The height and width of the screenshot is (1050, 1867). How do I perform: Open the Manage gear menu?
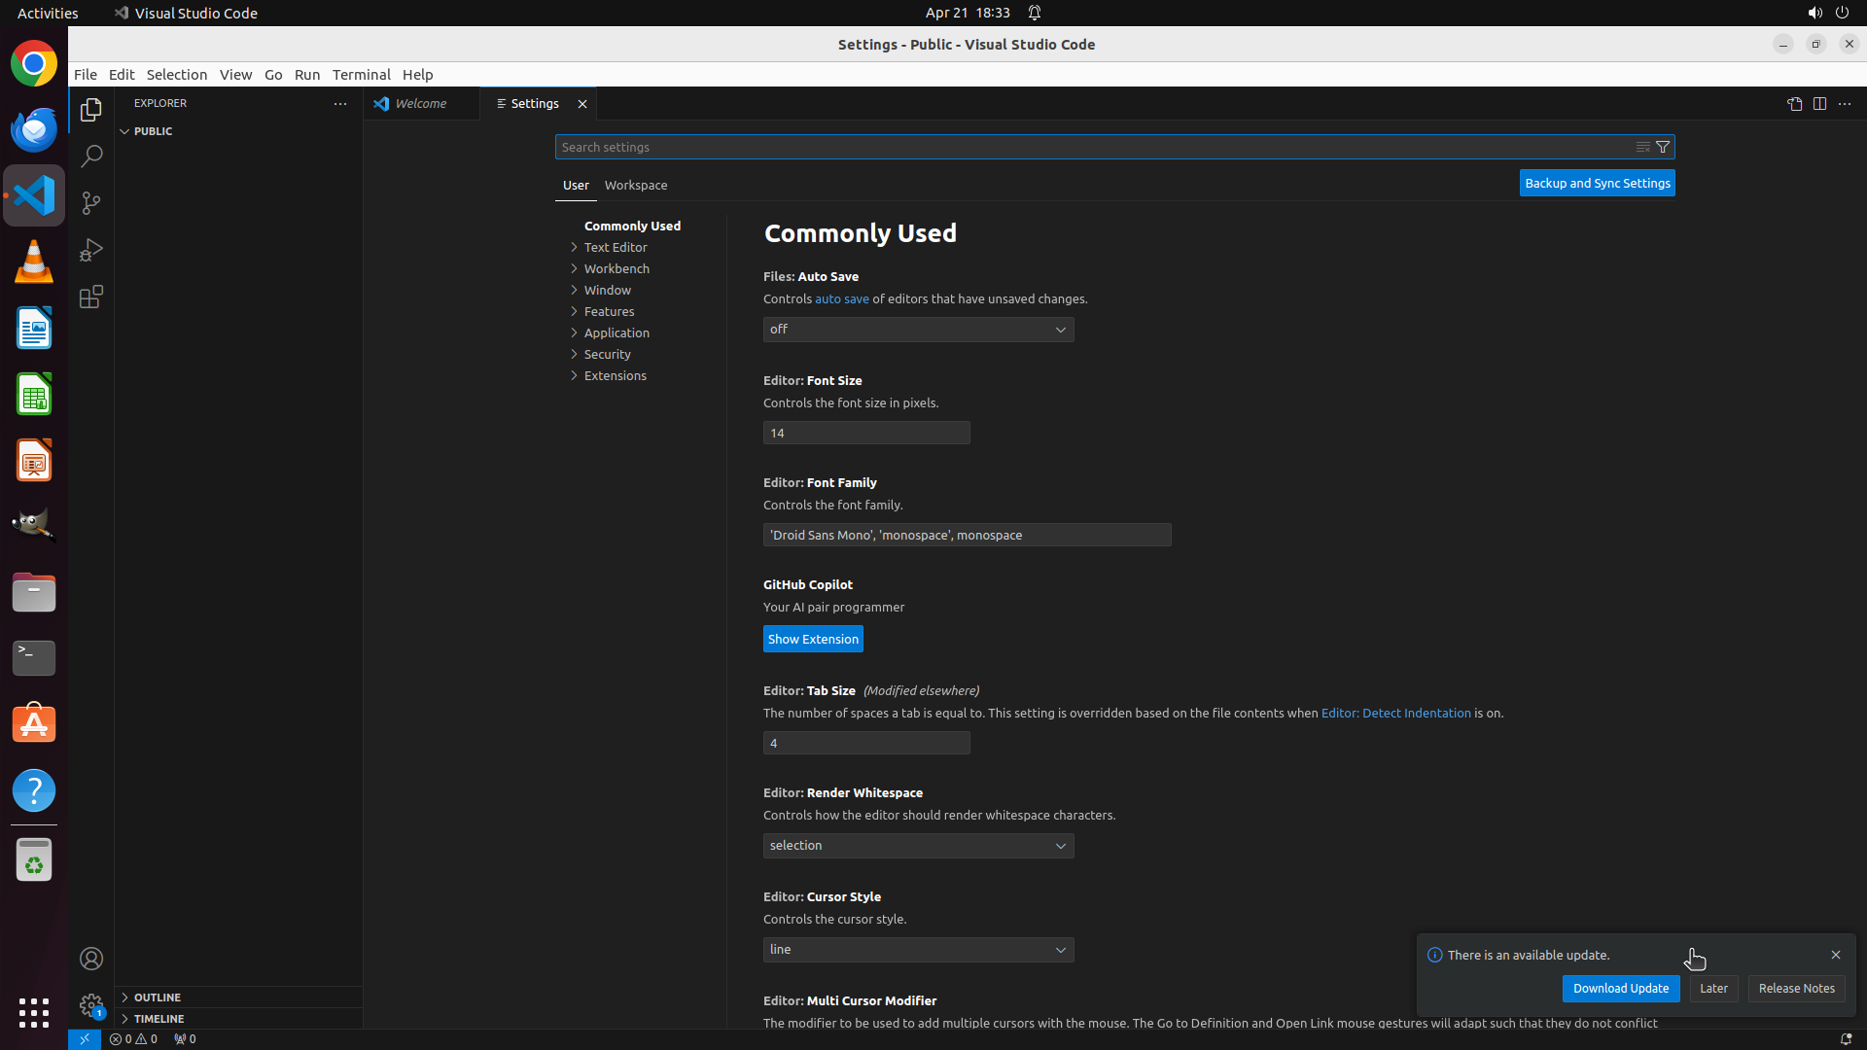tap(91, 1005)
